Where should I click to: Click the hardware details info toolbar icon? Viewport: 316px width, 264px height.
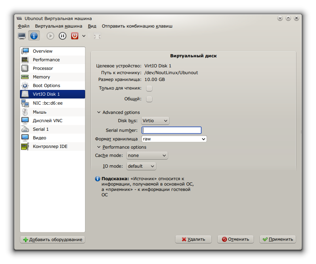pos(34,36)
